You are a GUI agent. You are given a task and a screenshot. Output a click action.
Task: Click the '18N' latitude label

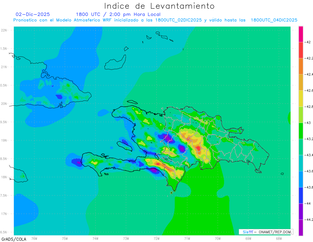coord(4,177)
